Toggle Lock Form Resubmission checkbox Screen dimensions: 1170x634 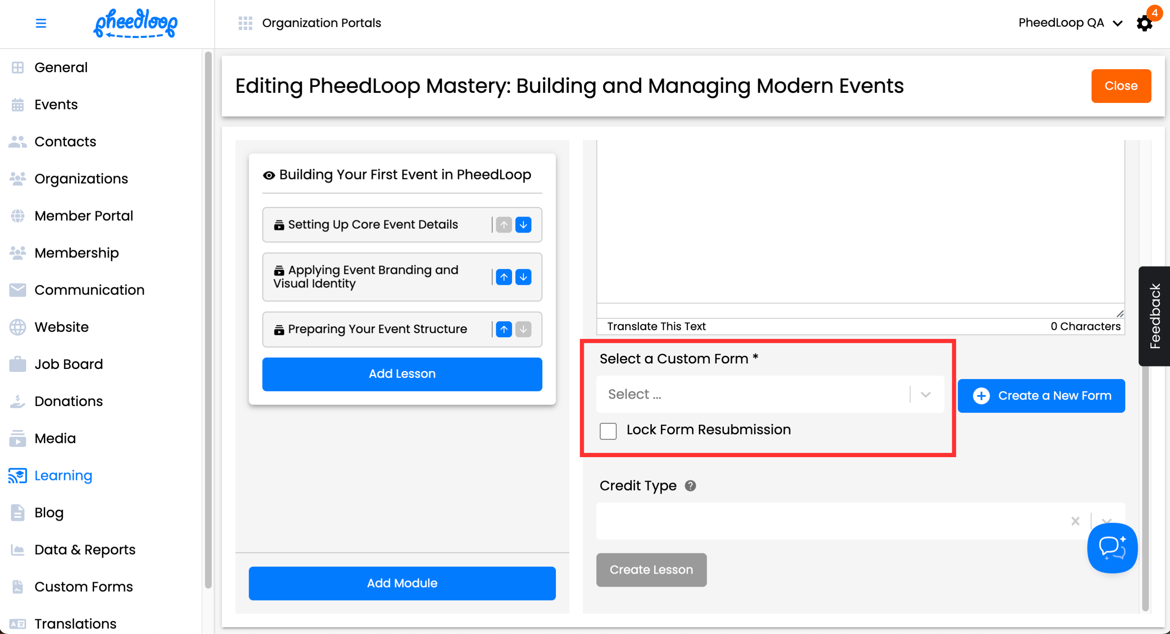[x=608, y=431]
